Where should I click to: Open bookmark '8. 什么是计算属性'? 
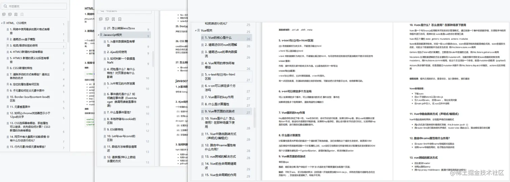point(217,104)
